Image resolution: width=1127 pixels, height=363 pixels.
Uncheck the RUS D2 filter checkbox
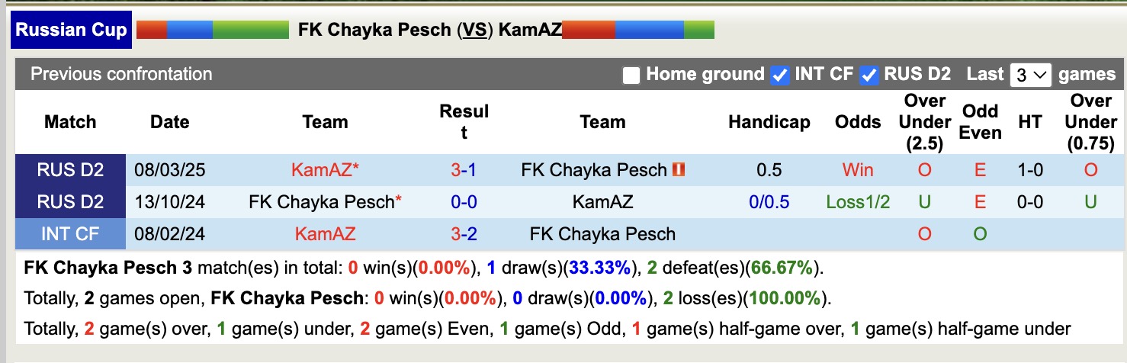point(869,75)
